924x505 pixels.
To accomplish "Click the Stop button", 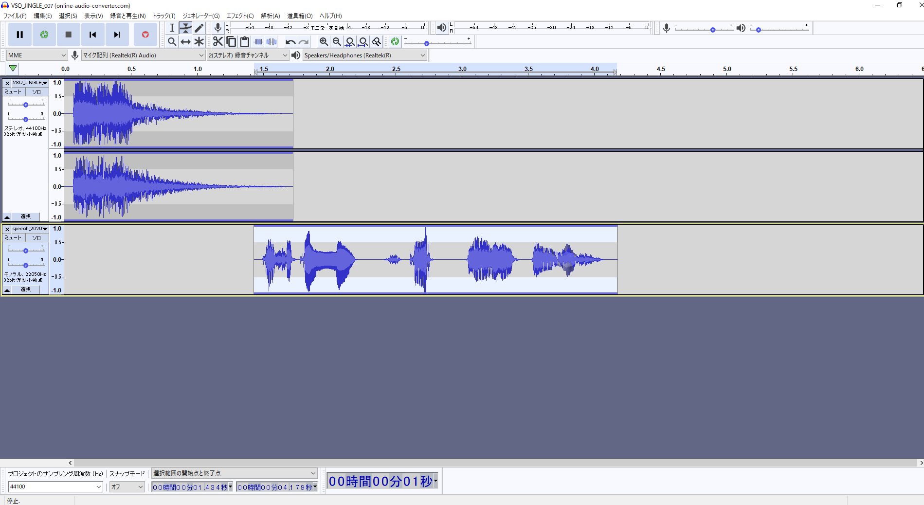I will pos(69,35).
